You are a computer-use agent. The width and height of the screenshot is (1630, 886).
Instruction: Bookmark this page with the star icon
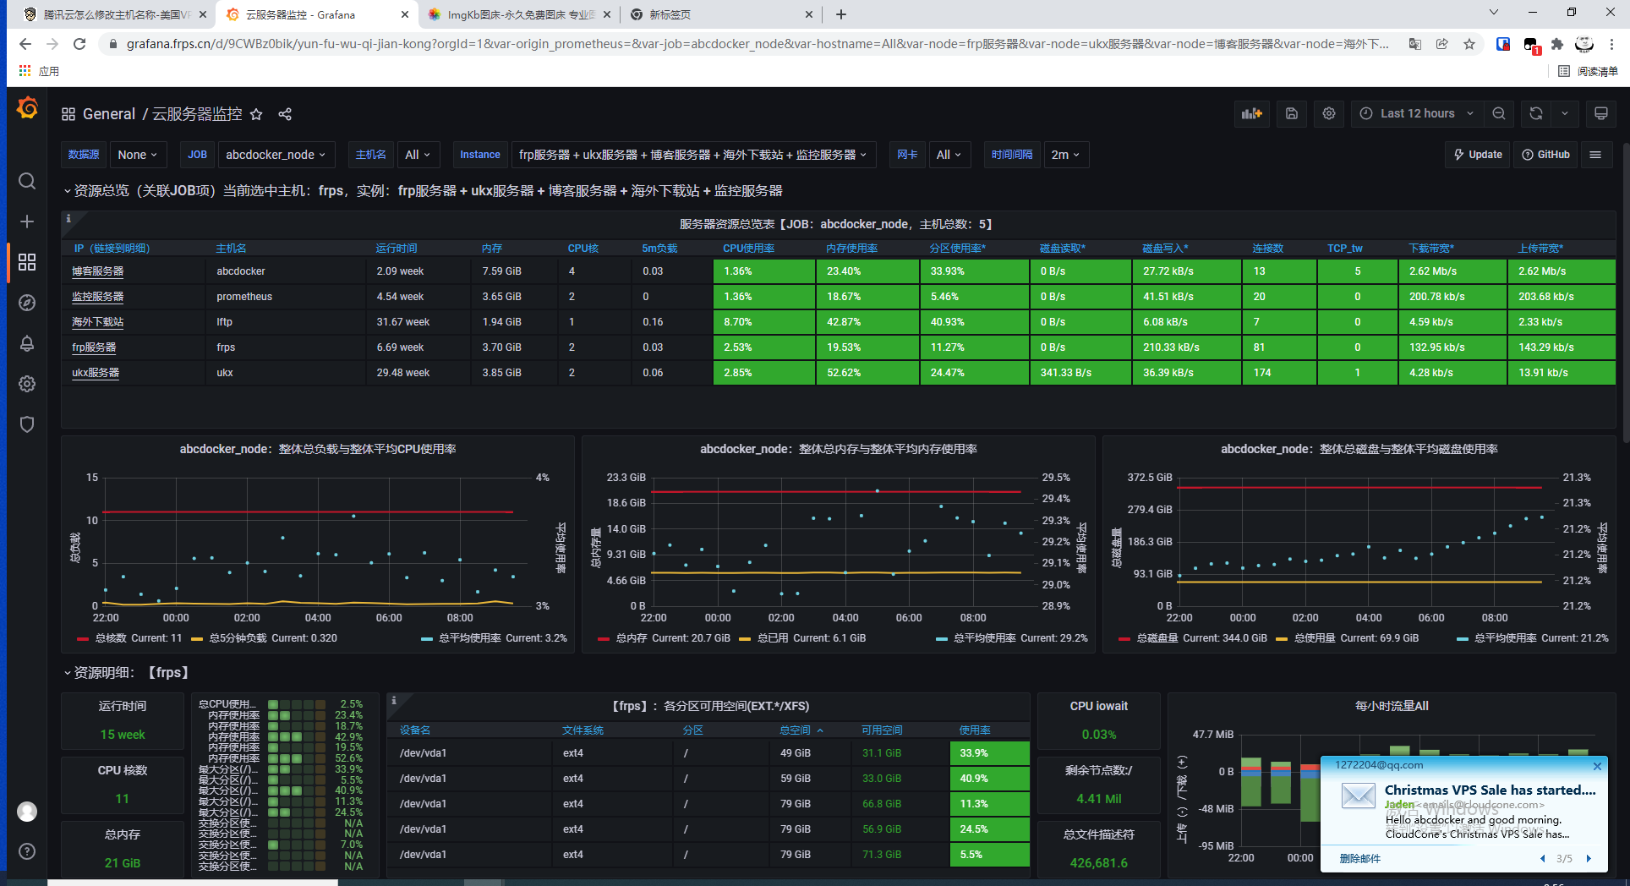(1469, 44)
